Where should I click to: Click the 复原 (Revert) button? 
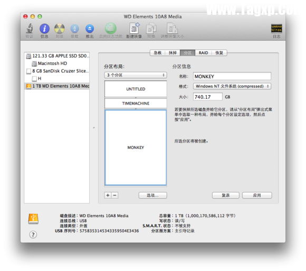point(226,195)
